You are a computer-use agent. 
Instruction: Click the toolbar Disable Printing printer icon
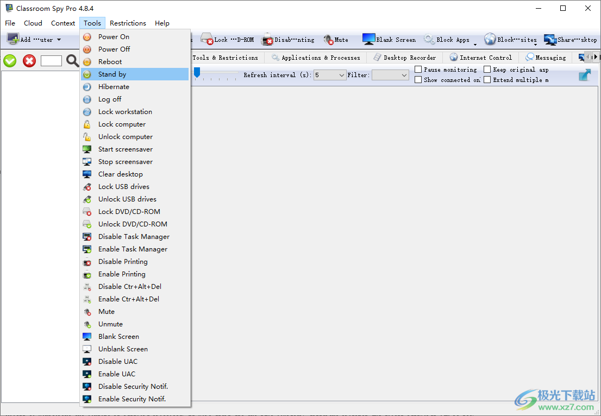[x=267, y=39]
